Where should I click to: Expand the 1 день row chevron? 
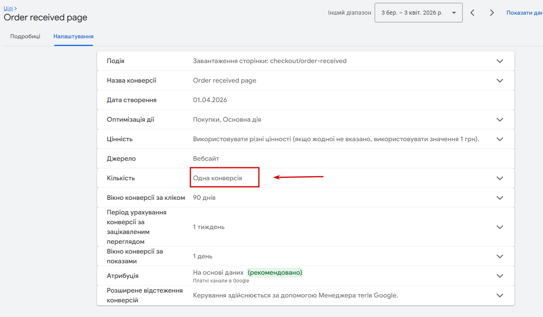pos(500,256)
